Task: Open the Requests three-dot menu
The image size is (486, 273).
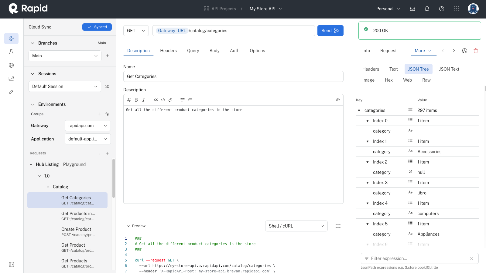Action: pos(100,153)
